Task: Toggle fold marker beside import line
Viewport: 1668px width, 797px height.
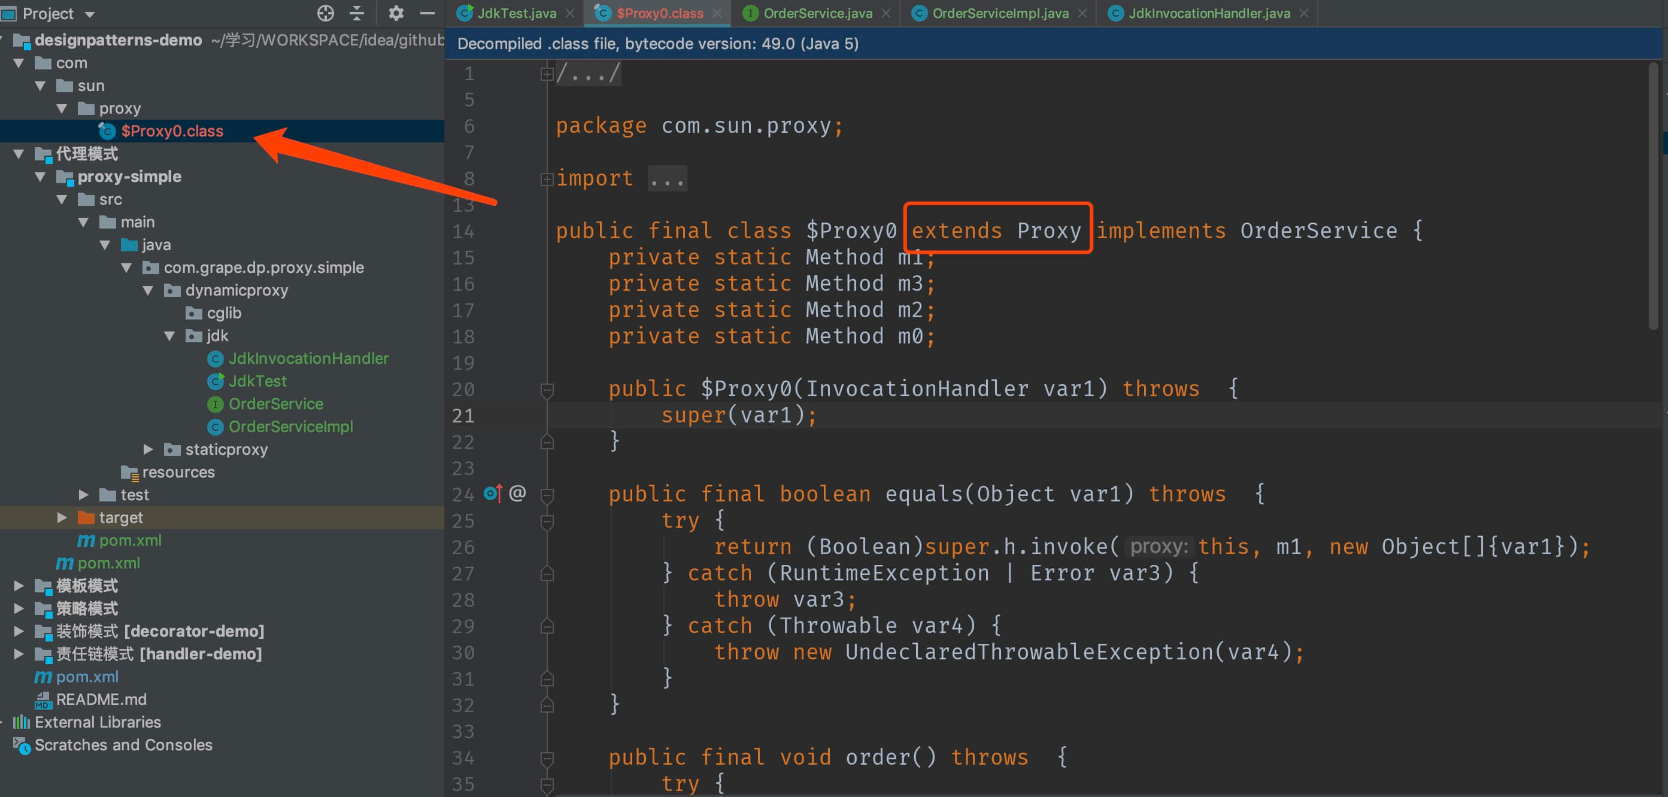Action: 547,179
